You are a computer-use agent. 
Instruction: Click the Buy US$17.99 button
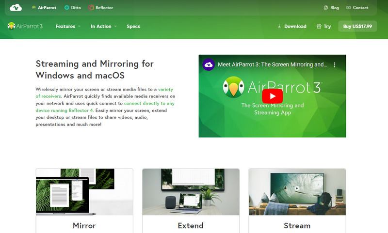(x=357, y=26)
